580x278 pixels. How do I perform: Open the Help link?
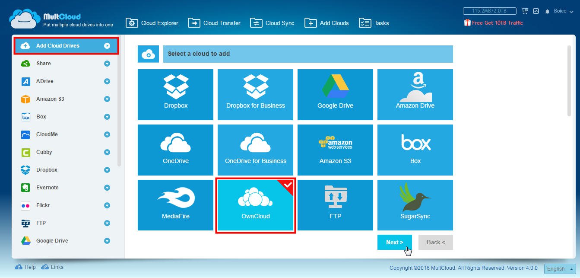(x=25, y=267)
